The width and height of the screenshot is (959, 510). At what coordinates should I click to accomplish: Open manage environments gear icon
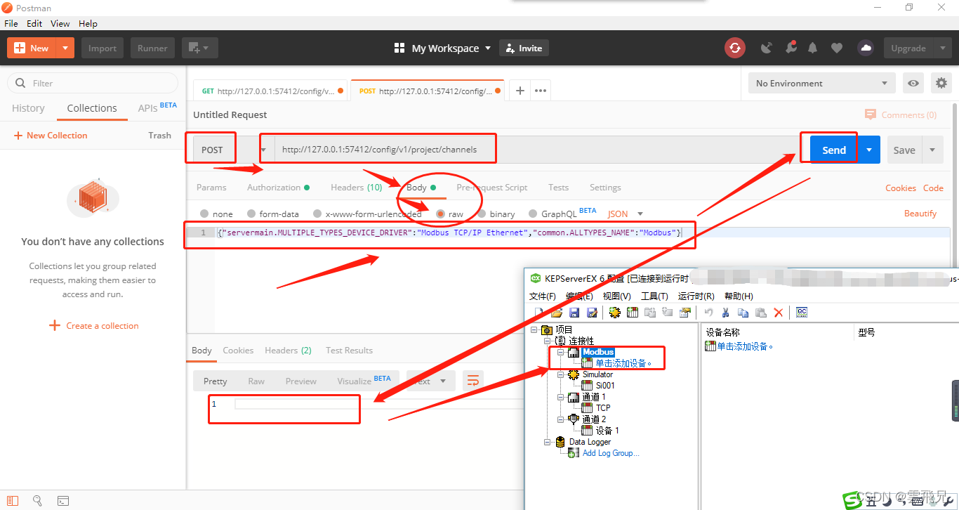(x=941, y=83)
